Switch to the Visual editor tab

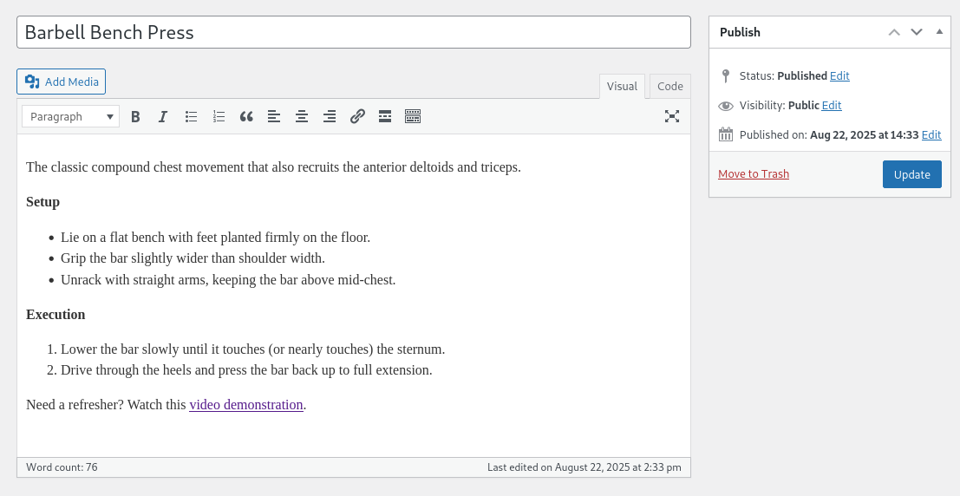(x=622, y=87)
